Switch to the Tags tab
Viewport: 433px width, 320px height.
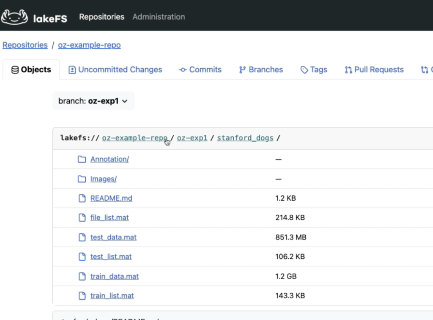pos(314,70)
